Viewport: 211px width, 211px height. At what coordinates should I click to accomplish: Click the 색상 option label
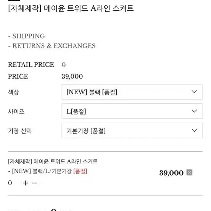pos(13,92)
